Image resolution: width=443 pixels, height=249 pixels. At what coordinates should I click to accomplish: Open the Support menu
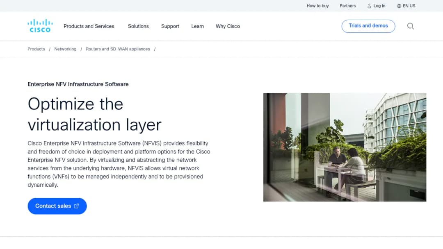[x=170, y=26]
